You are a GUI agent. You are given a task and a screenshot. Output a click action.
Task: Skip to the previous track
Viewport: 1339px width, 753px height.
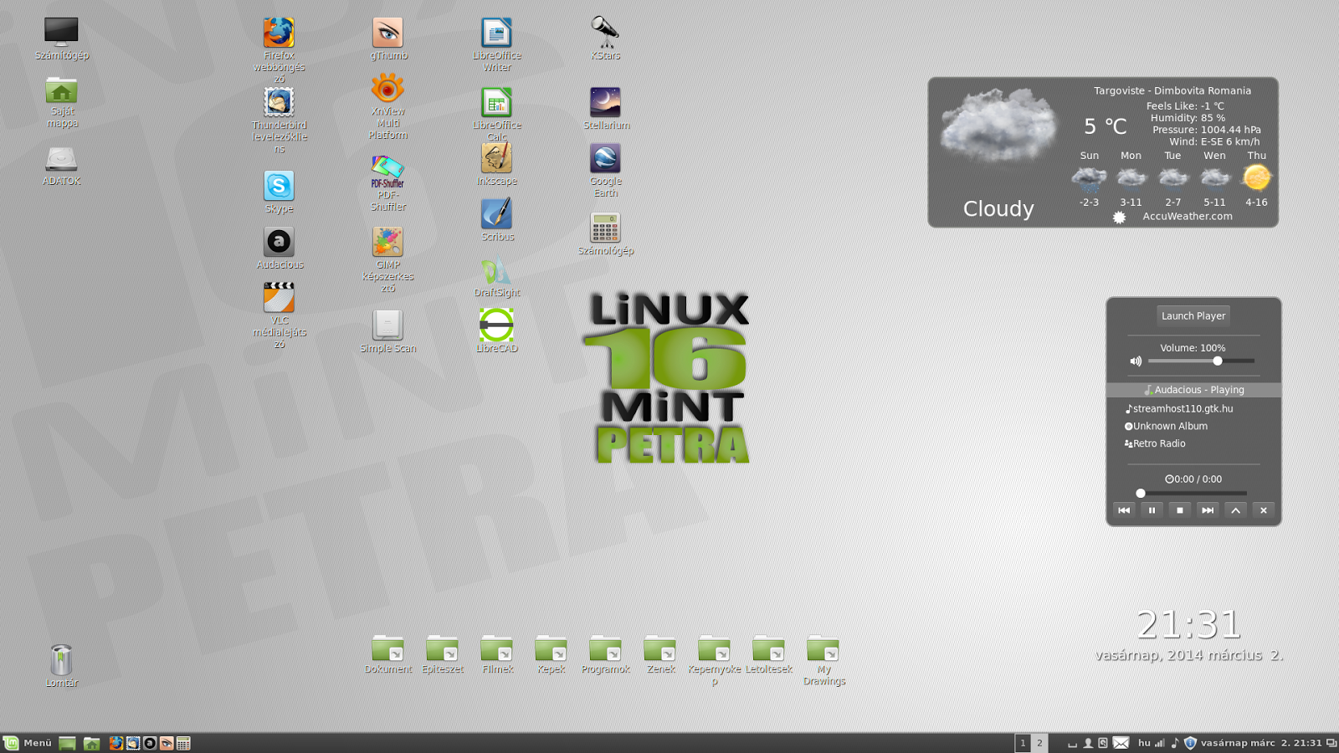coord(1124,510)
